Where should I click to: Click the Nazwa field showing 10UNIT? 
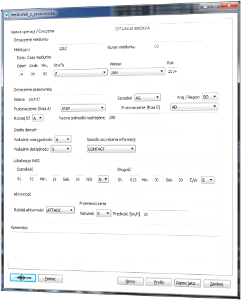pos(64,99)
